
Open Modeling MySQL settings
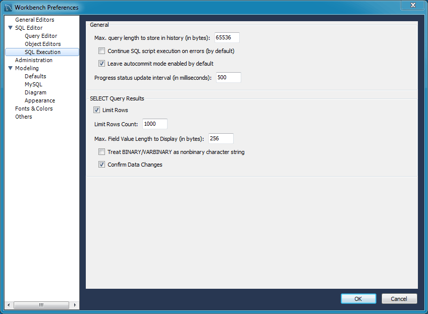(x=33, y=84)
